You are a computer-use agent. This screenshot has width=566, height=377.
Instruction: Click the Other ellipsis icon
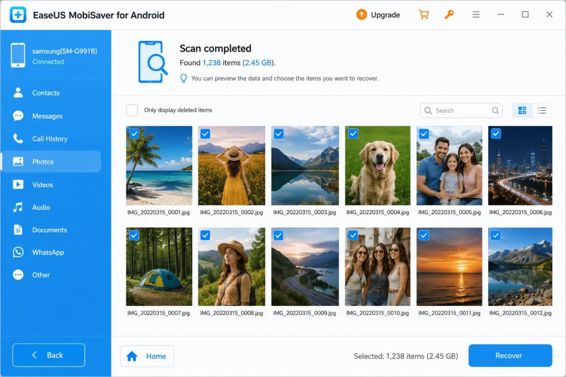pos(18,275)
